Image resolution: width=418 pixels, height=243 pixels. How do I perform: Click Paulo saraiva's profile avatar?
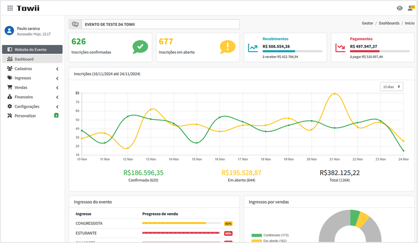click(9, 30)
